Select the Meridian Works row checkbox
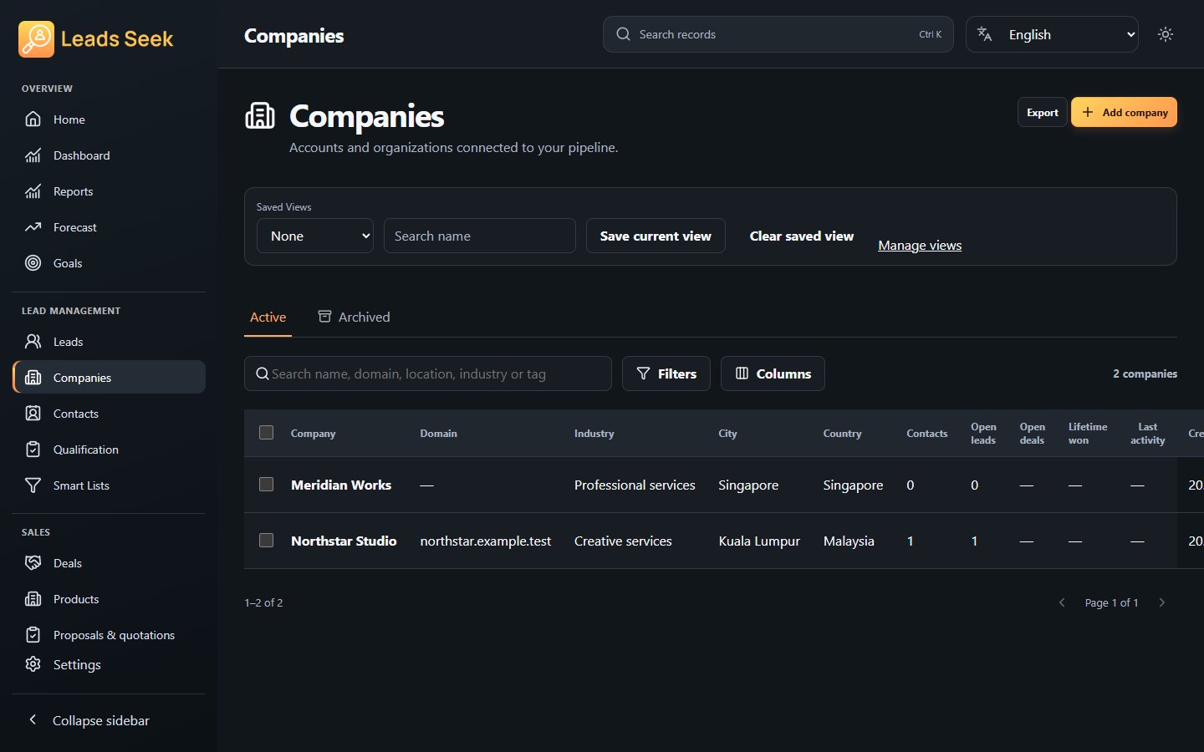The image size is (1204, 752). pos(267,485)
